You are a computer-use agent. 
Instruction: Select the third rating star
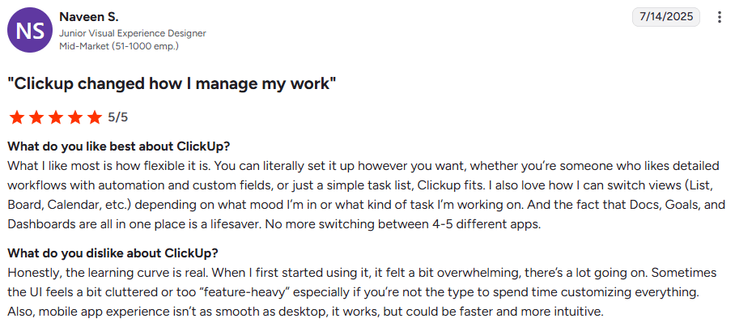56,117
